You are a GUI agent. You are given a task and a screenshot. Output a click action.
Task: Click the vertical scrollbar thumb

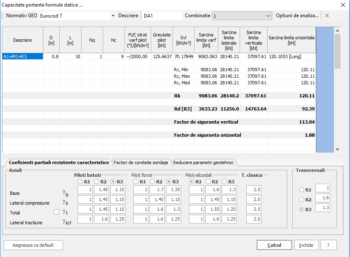tap(338, 51)
